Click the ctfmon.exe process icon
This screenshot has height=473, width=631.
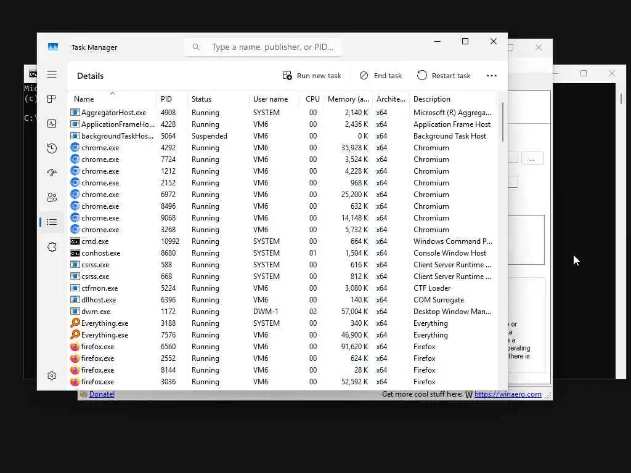coord(75,288)
